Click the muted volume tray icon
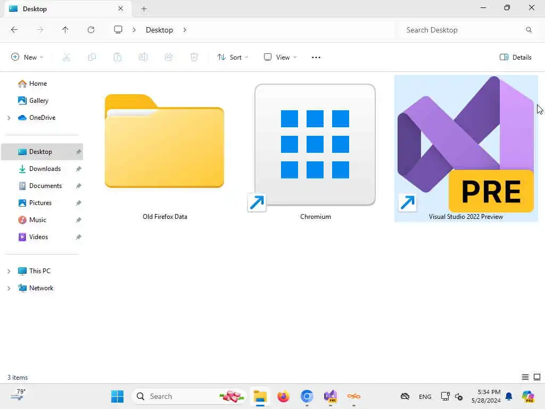The height and width of the screenshot is (409, 545). click(x=458, y=396)
